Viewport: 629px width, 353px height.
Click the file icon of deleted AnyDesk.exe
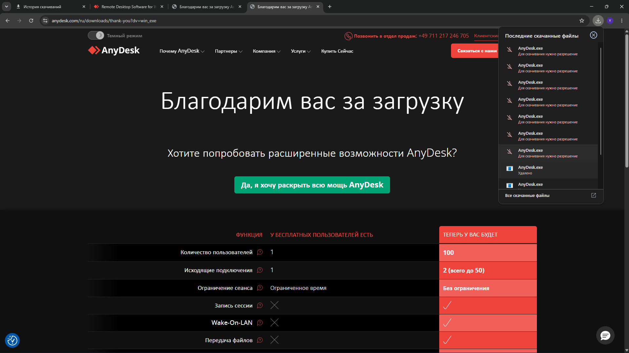[510, 168]
